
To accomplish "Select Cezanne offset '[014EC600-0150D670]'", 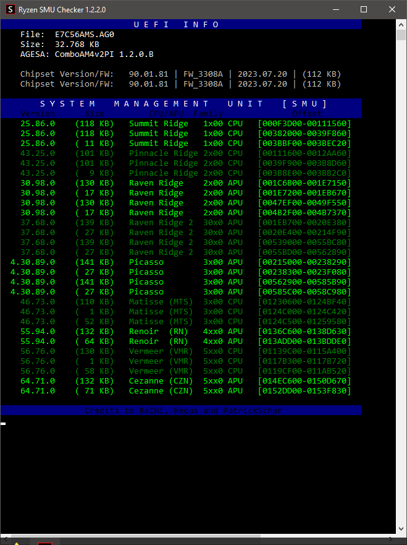I will point(304,381).
